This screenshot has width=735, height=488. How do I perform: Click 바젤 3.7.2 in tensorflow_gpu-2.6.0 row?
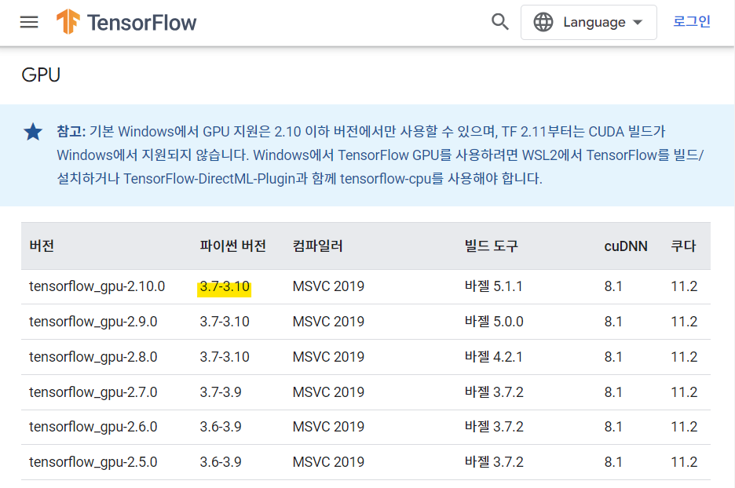pos(494,427)
